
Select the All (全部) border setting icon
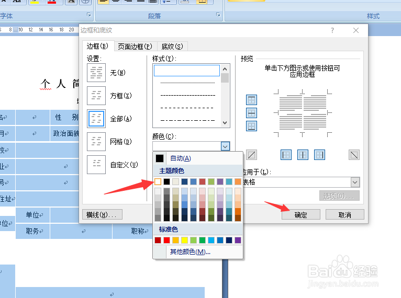pos(96,119)
